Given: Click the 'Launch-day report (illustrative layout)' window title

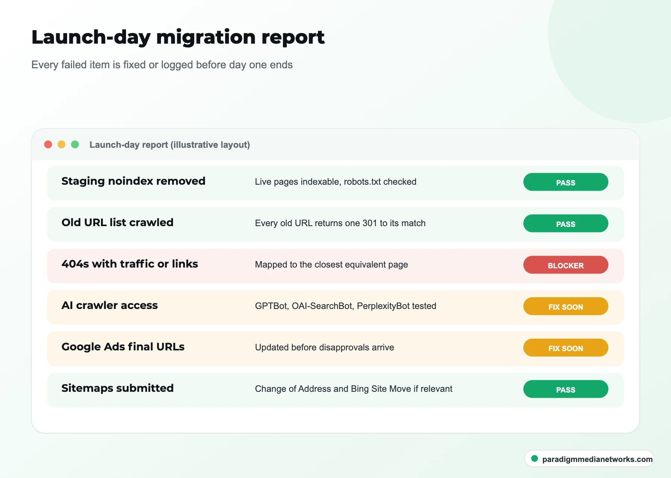Looking at the screenshot, I should pyautogui.click(x=170, y=145).
